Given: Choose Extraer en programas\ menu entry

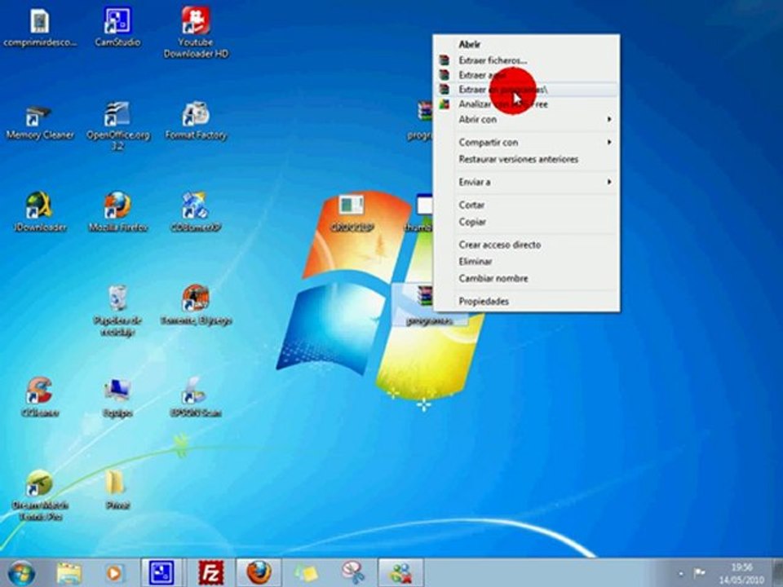Looking at the screenshot, I should (526, 90).
